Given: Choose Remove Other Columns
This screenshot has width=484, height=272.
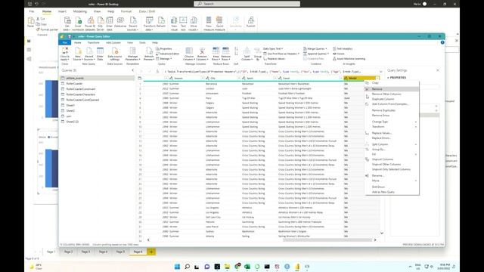Looking at the screenshot, I should (392, 94).
